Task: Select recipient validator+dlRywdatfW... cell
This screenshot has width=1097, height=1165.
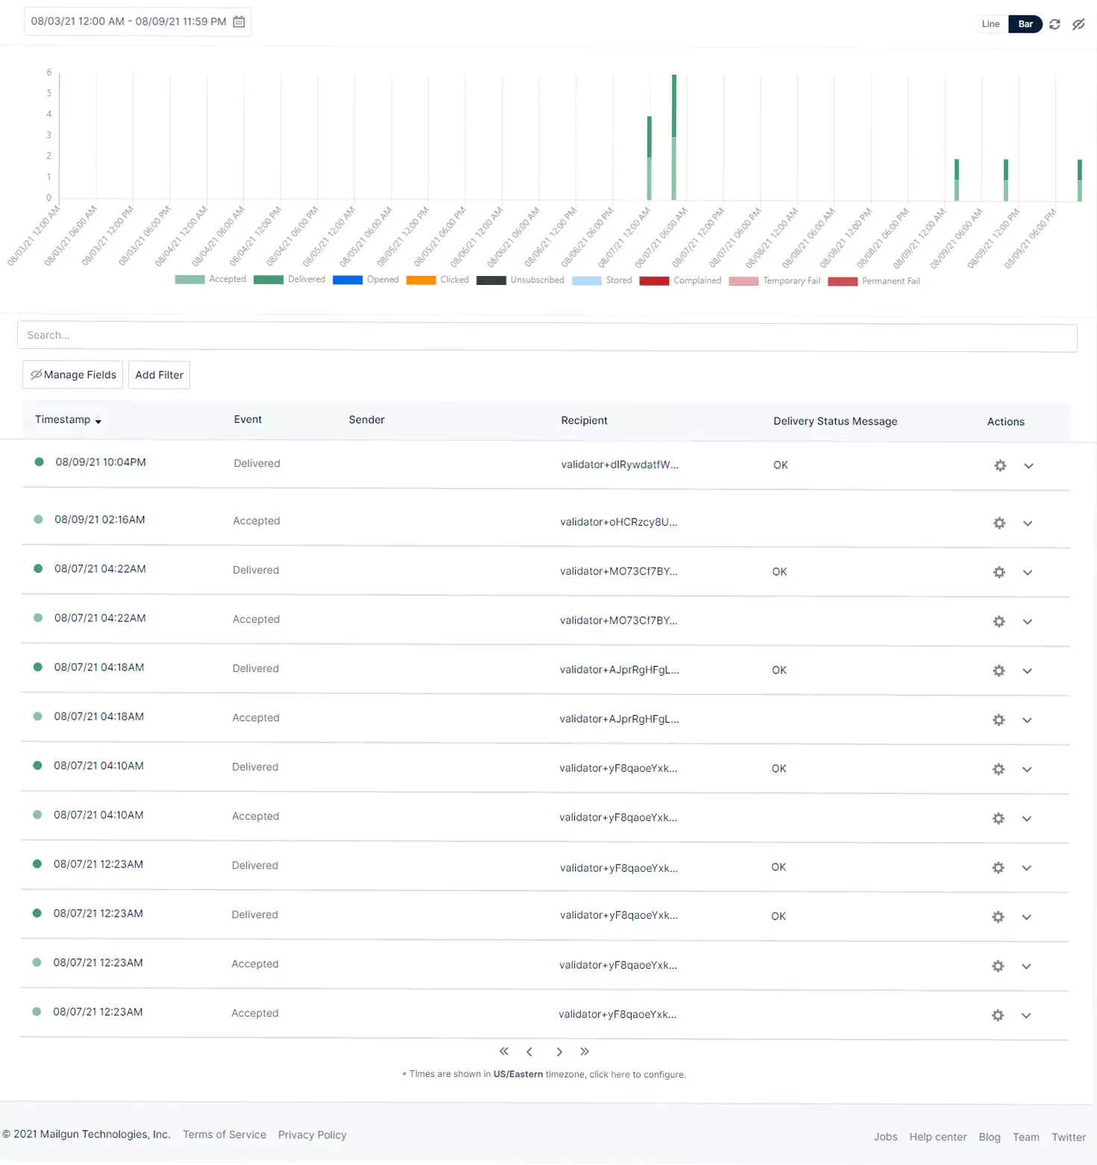Action: 620,465
